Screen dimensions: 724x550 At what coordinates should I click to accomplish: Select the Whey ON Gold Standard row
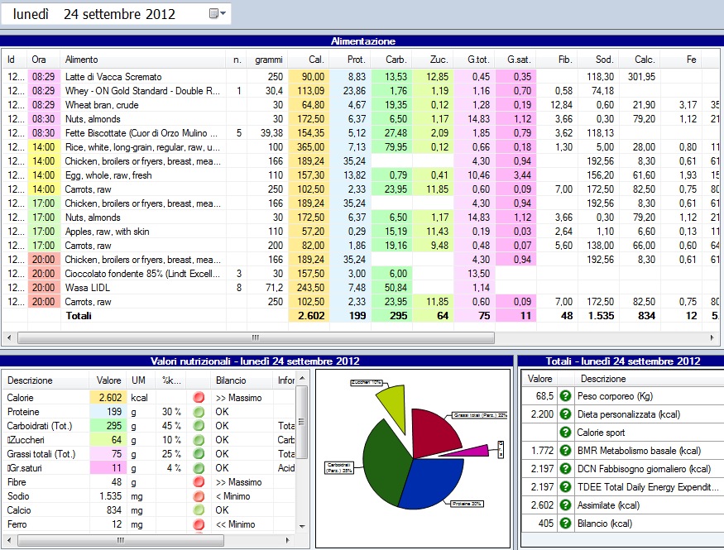click(142, 91)
